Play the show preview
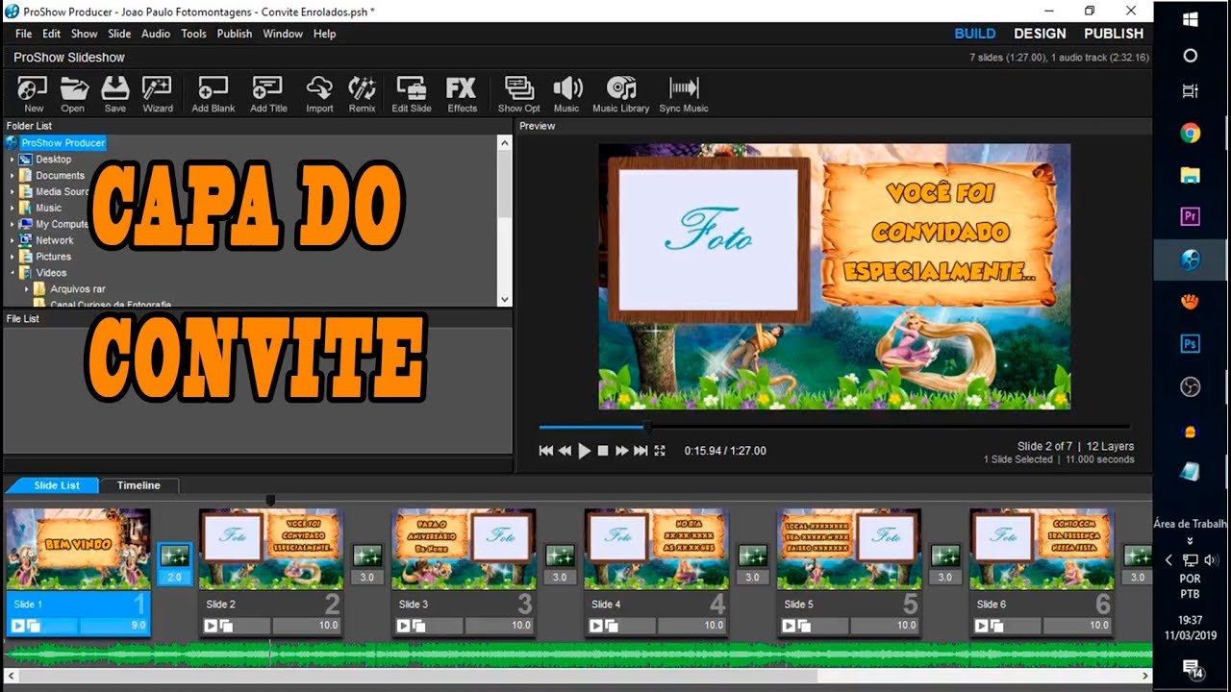1231x692 pixels. click(584, 451)
